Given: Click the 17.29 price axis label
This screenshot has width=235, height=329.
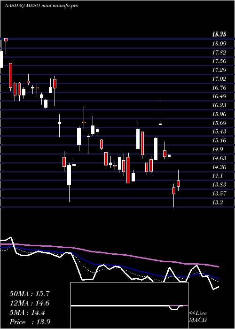Looking at the screenshot, I should point(219,70).
